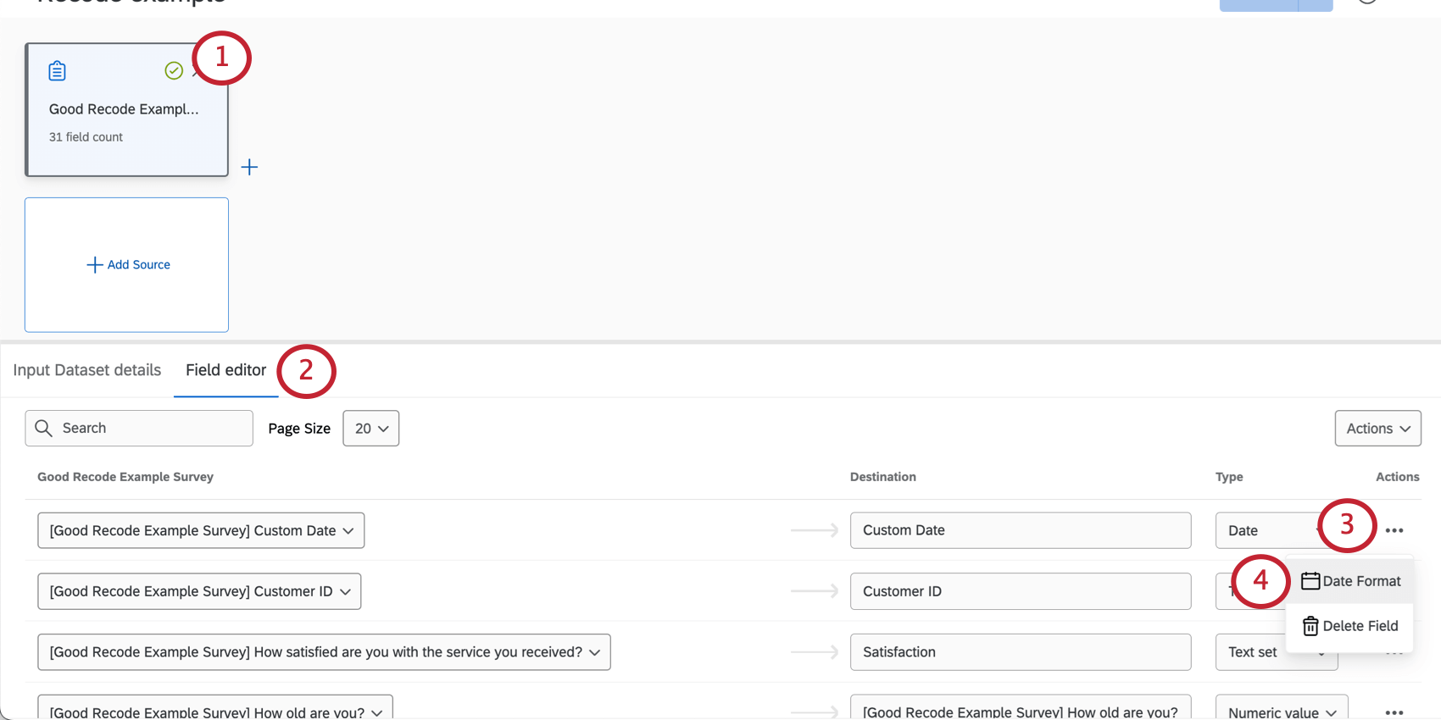Click the trash icon beside Delete Field
This screenshot has height=720, width=1441.
[1310, 626]
